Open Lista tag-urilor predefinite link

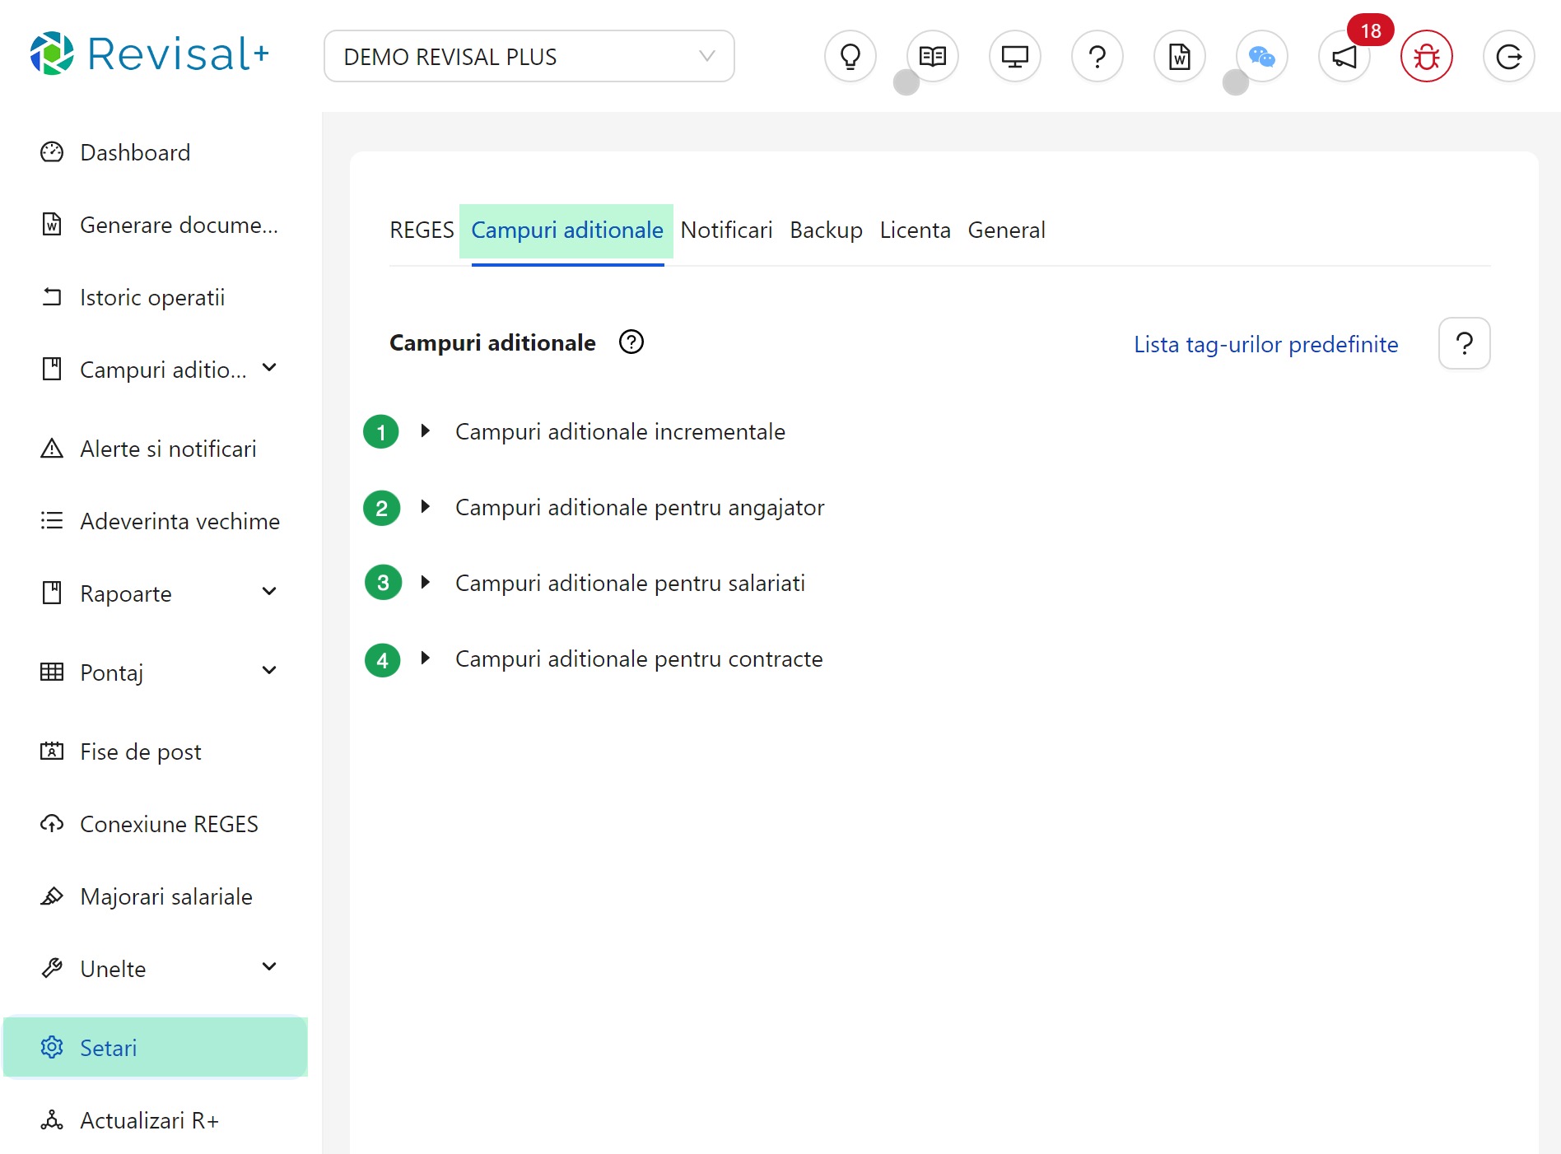click(x=1265, y=344)
